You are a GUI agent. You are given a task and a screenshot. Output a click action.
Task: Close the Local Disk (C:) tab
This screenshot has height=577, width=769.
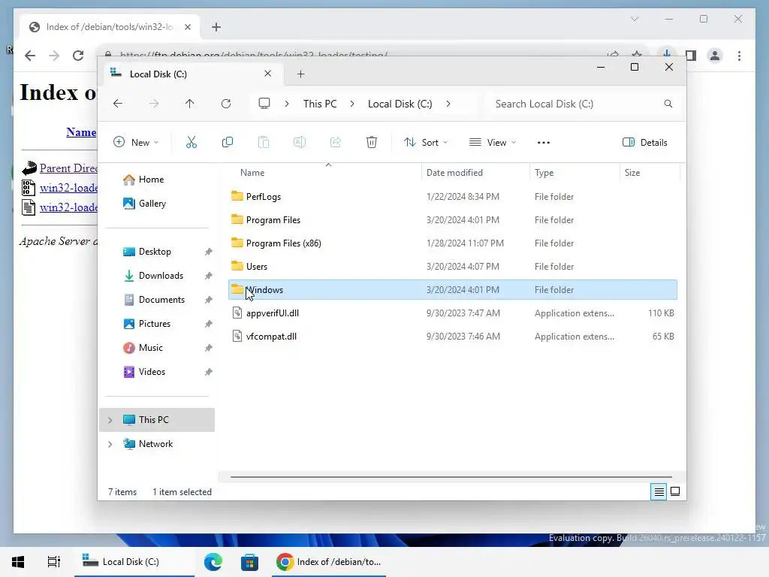268,74
